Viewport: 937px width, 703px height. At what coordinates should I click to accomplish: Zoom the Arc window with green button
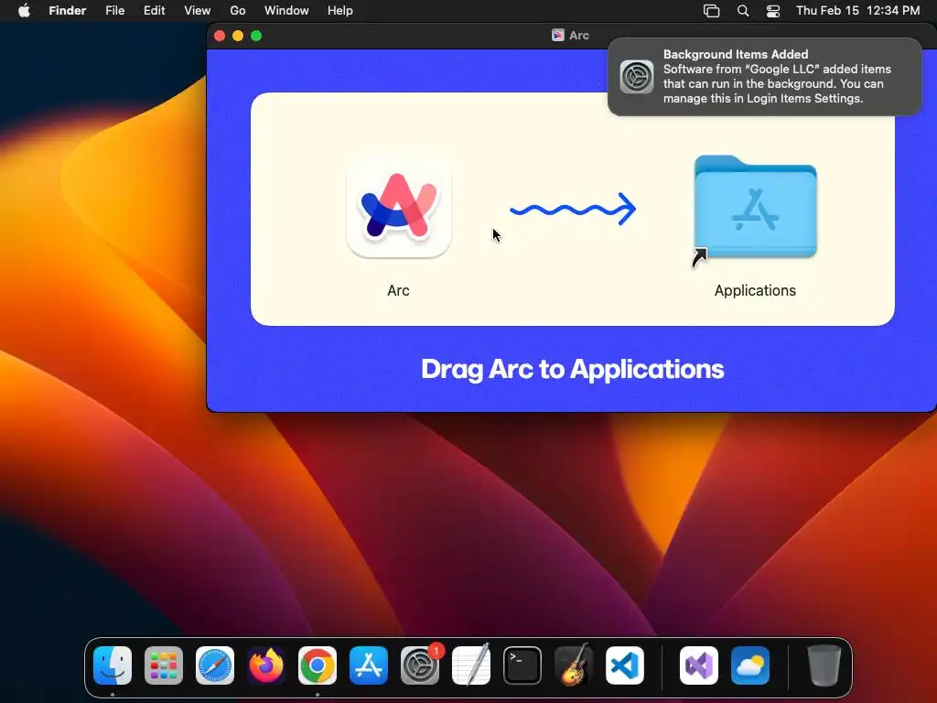coord(256,36)
